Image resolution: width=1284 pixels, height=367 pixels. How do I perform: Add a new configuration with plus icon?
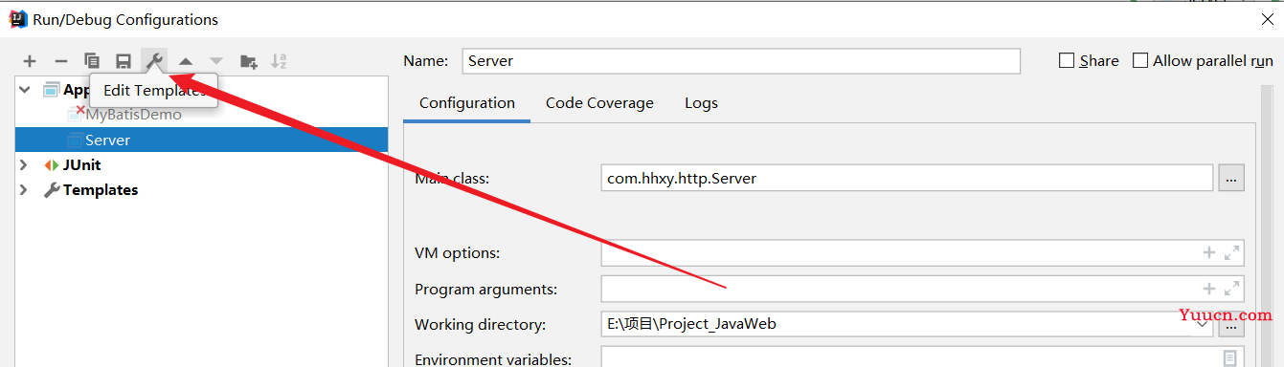click(x=30, y=61)
